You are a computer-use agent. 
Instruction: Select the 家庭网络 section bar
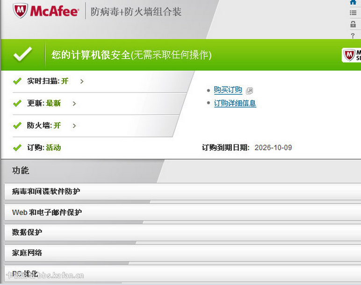pyautogui.click(x=182, y=253)
